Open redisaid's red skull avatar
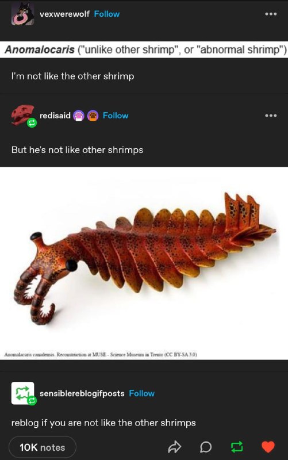Image resolution: width=288 pixels, height=460 pixels. pyautogui.click(x=23, y=116)
